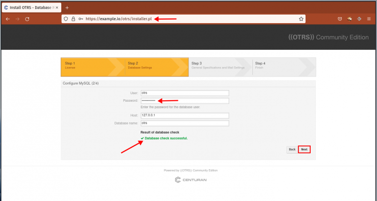Go back with the browser back arrow
377x201 pixels.
tap(8, 19)
